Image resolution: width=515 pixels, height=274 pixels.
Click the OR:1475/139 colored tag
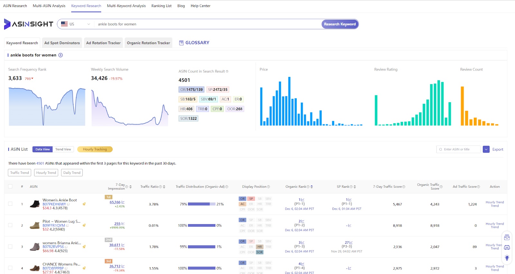pyautogui.click(x=192, y=90)
